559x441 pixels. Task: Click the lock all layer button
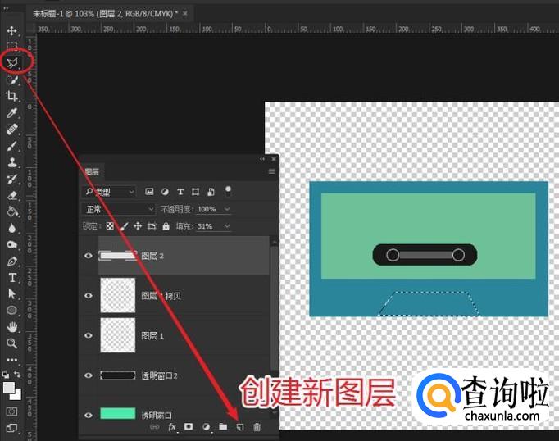pyautogui.click(x=166, y=226)
